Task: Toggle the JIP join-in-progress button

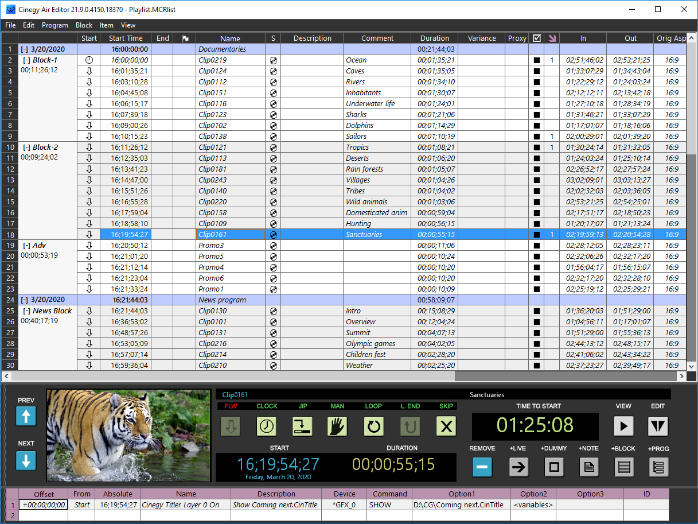Action: click(x=302, y=426)
